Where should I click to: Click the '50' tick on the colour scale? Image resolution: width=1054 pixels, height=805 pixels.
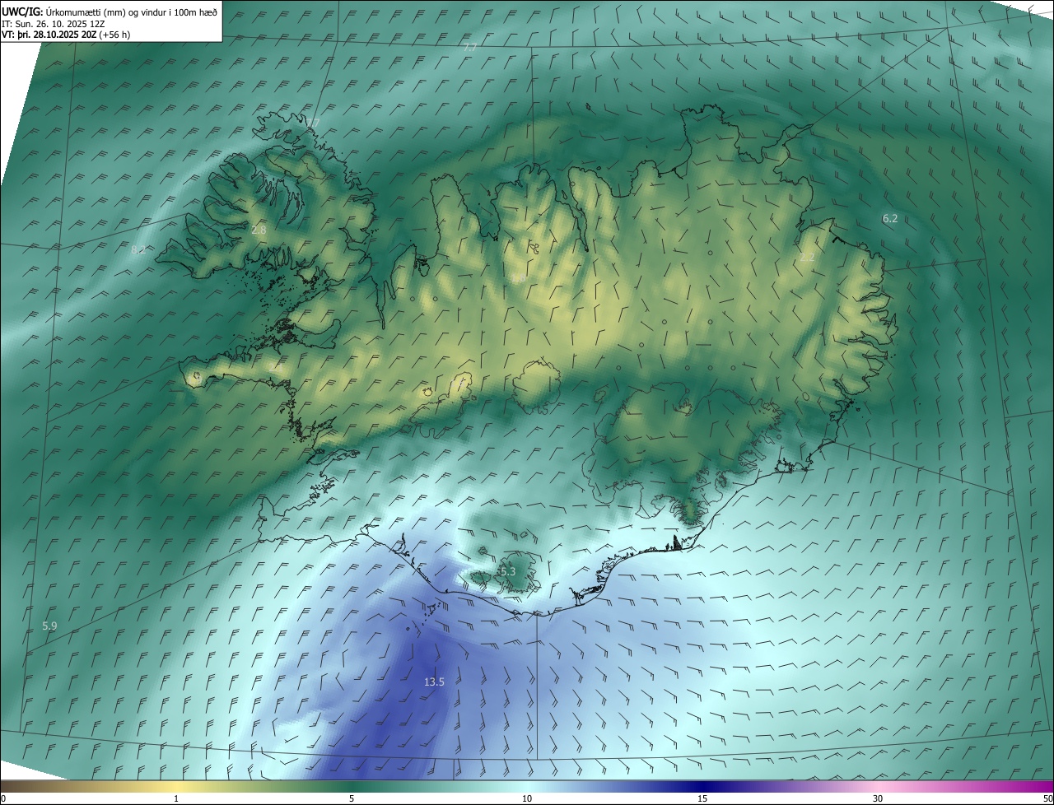(x=1047, y=798)
